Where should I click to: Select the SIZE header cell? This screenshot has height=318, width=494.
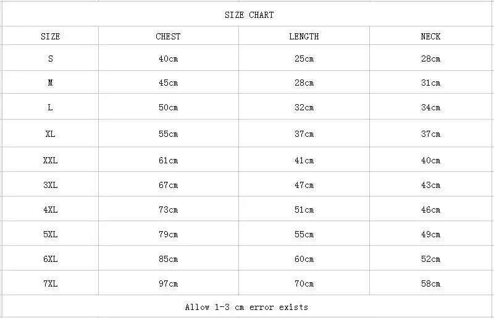click(x=51, y=36)
